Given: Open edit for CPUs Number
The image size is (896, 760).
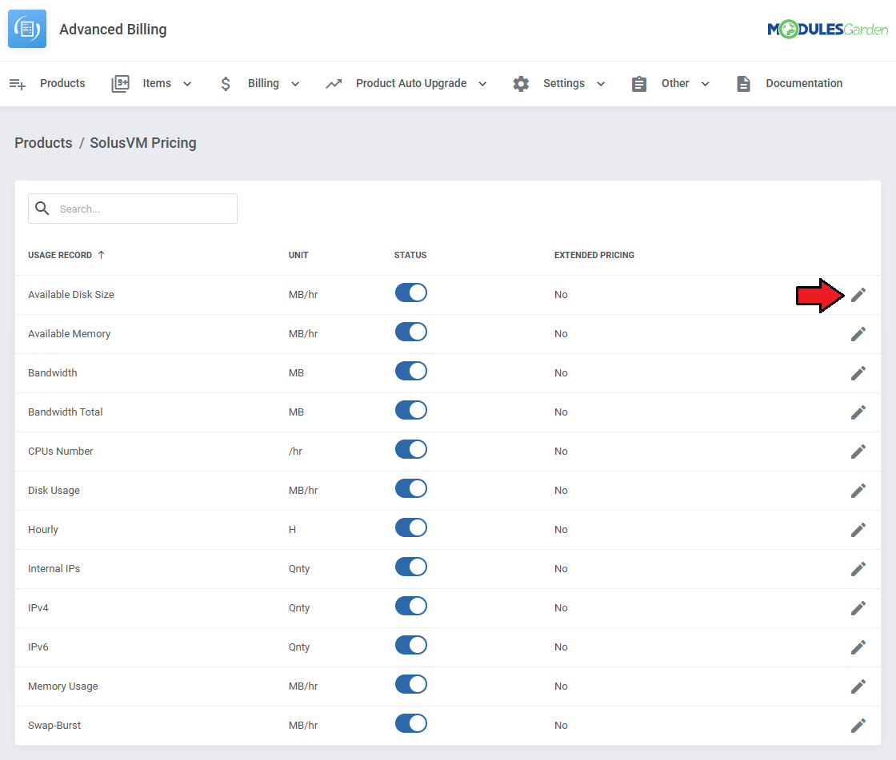Looking at the screenshot, I should coord(858,451).
